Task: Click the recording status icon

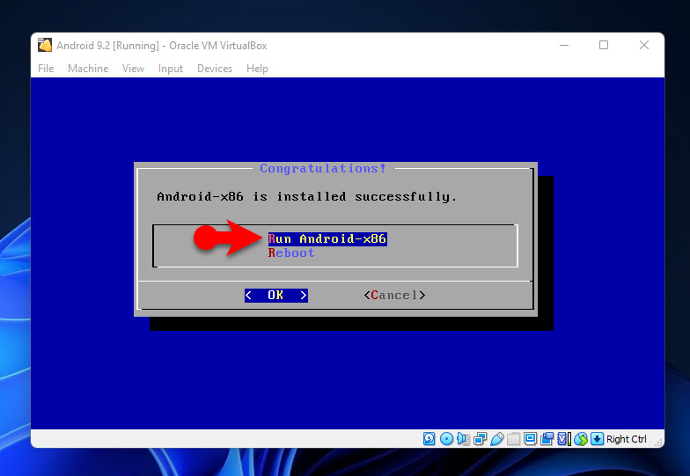Action: (547, 438)
